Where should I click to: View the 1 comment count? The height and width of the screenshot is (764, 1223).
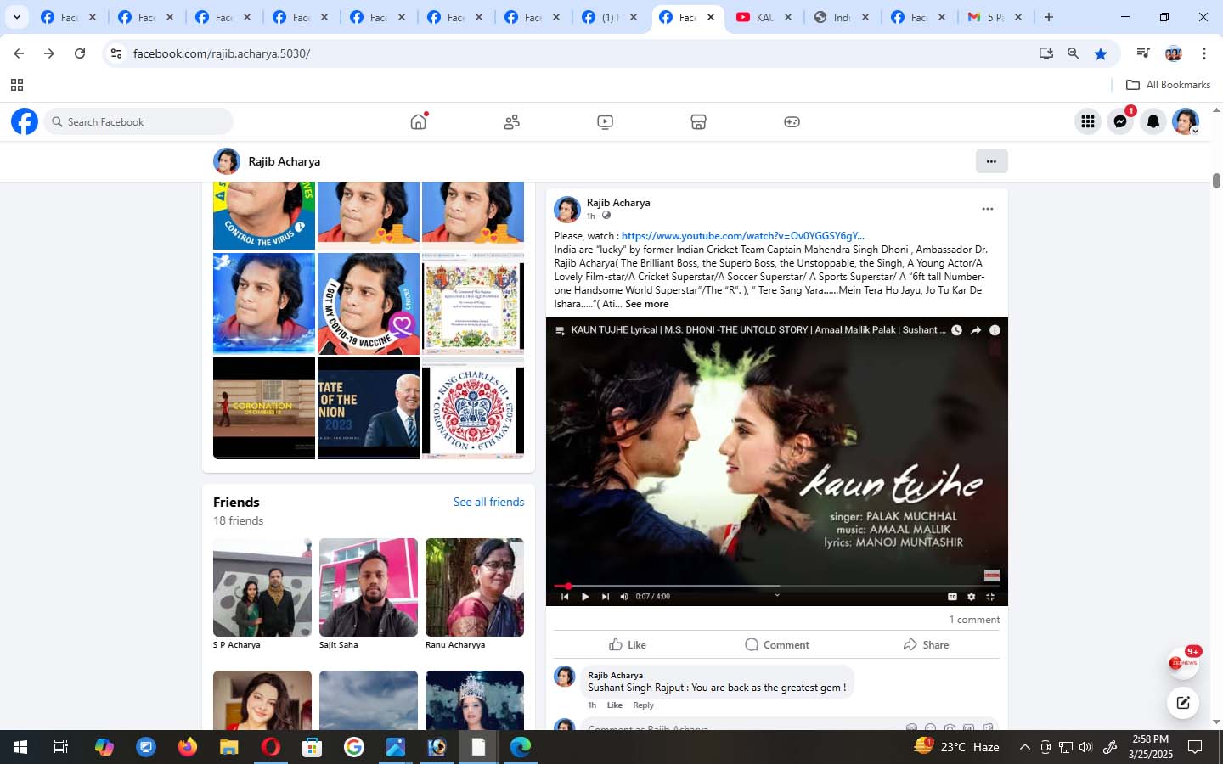[x=974, y=620]
